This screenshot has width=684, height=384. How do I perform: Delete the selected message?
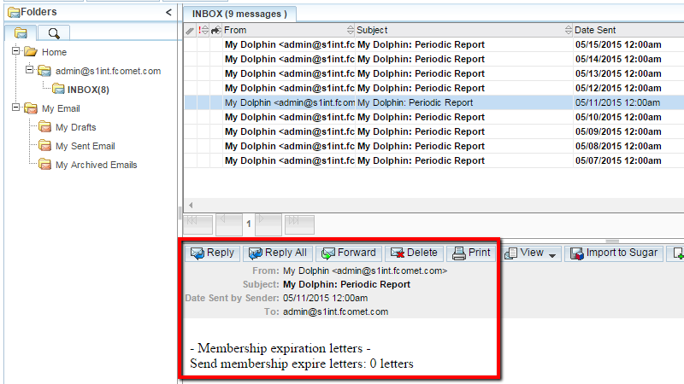click(x=413, y=253)
